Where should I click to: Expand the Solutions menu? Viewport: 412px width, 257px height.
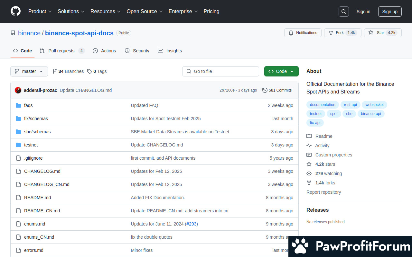tap(71, 11)
